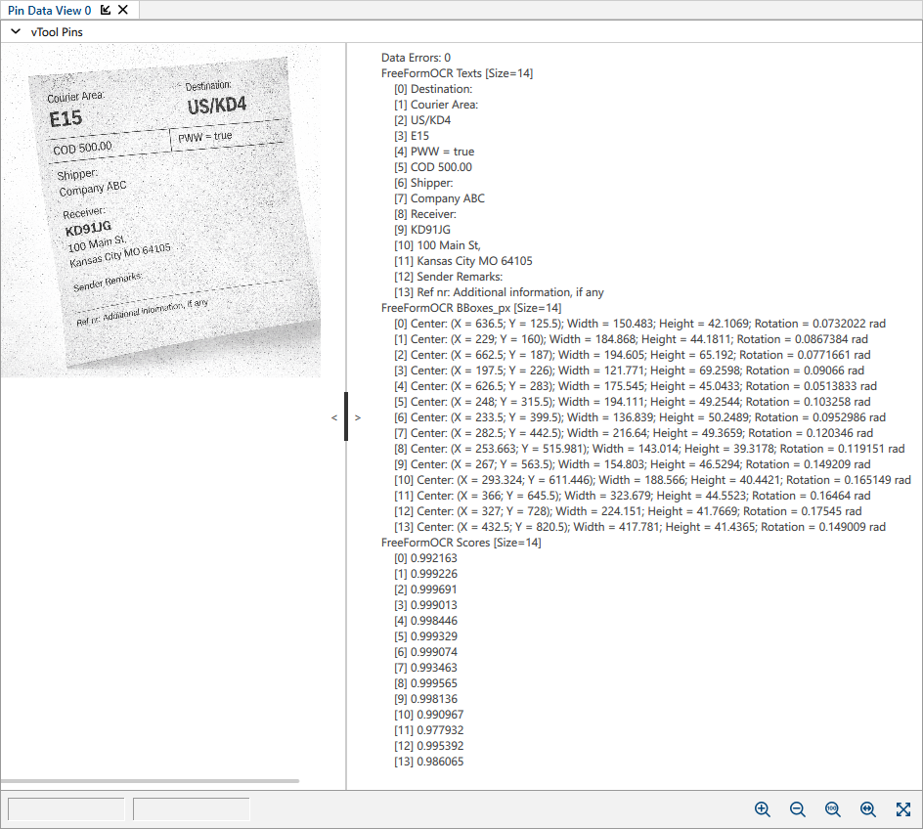Select bounding box row with Width = 121.771
Screen dimensions: 923x829
tap(630, 371)
